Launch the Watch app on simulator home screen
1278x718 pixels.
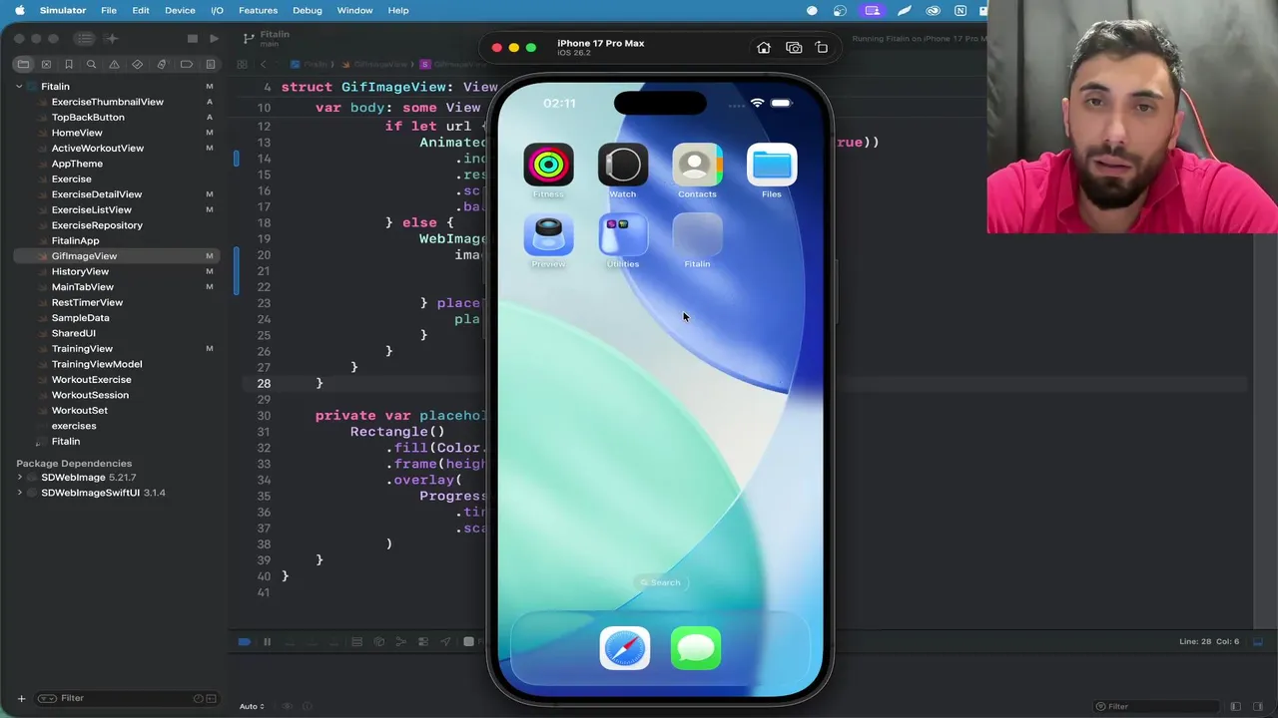coord(623,166)
